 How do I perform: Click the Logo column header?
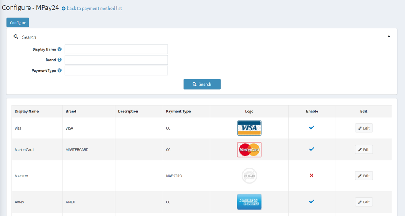(249, 112)
